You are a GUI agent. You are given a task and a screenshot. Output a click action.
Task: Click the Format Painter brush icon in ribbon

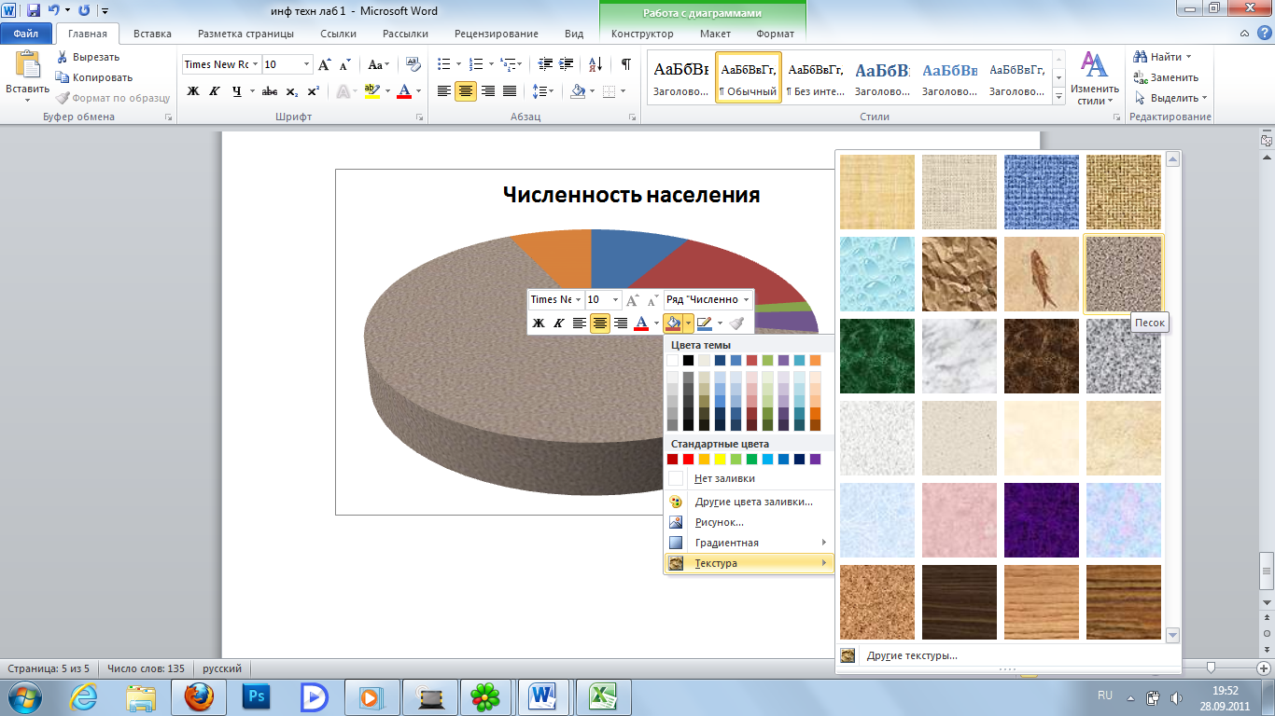[x=63, y=98]
